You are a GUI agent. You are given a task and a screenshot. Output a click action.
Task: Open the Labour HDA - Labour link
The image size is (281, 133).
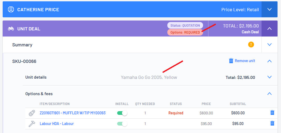point(57,124)
